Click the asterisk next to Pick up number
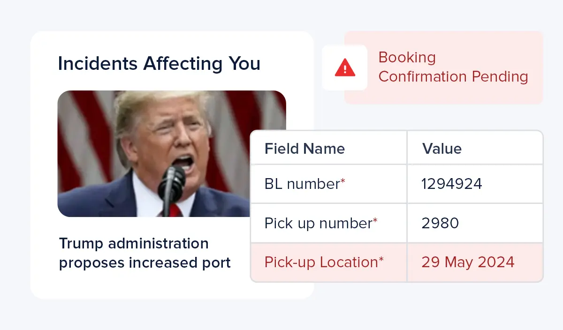Viewport: 563px width, 330px height. 375,221
